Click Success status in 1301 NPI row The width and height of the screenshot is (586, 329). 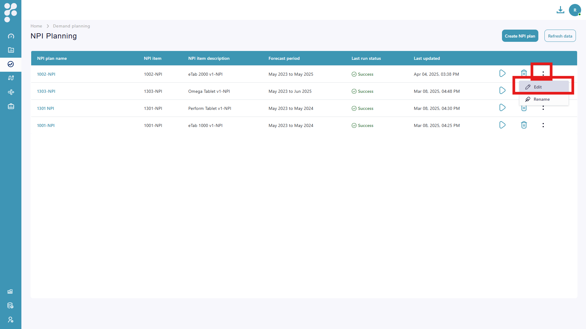click(362, 108)
